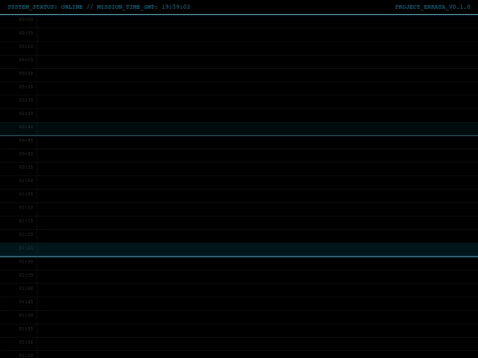478x358 pixels.
Task: Select the 00:55 timeline row label
Action: coord(26,167)
